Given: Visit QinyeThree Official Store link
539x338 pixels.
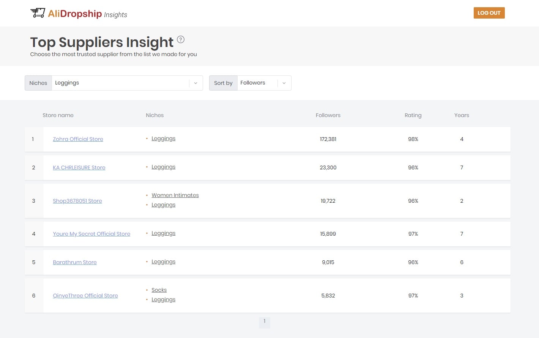Looking at the screenshot, I should coord(85,296).
